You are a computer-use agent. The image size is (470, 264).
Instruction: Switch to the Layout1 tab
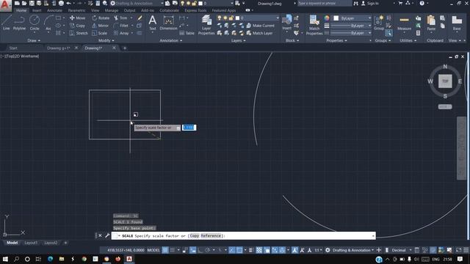[31, 243]
